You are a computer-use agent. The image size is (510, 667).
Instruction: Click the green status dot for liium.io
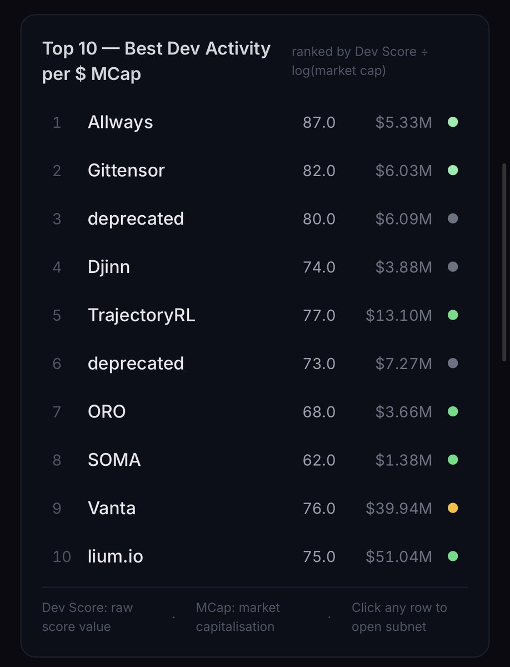pos(453,556)
